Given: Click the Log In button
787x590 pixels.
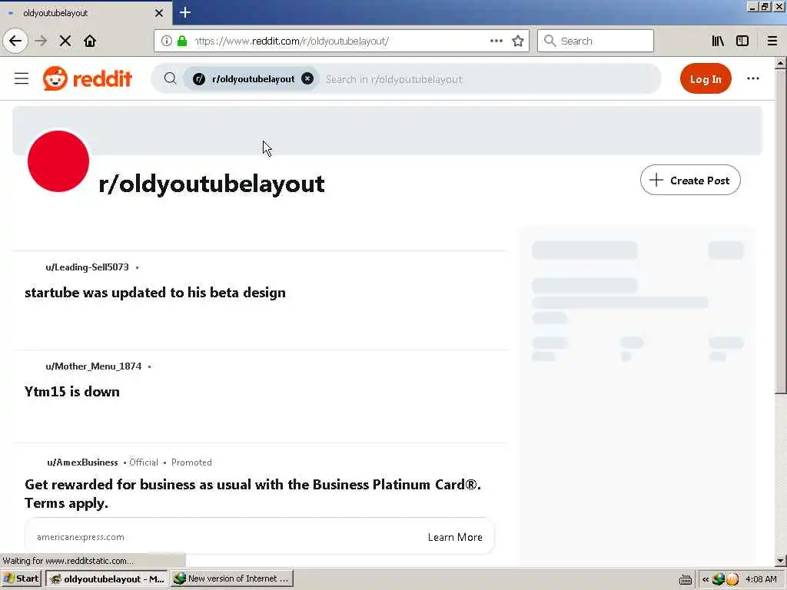Looking at the screenshot, I should pos(706,79).
